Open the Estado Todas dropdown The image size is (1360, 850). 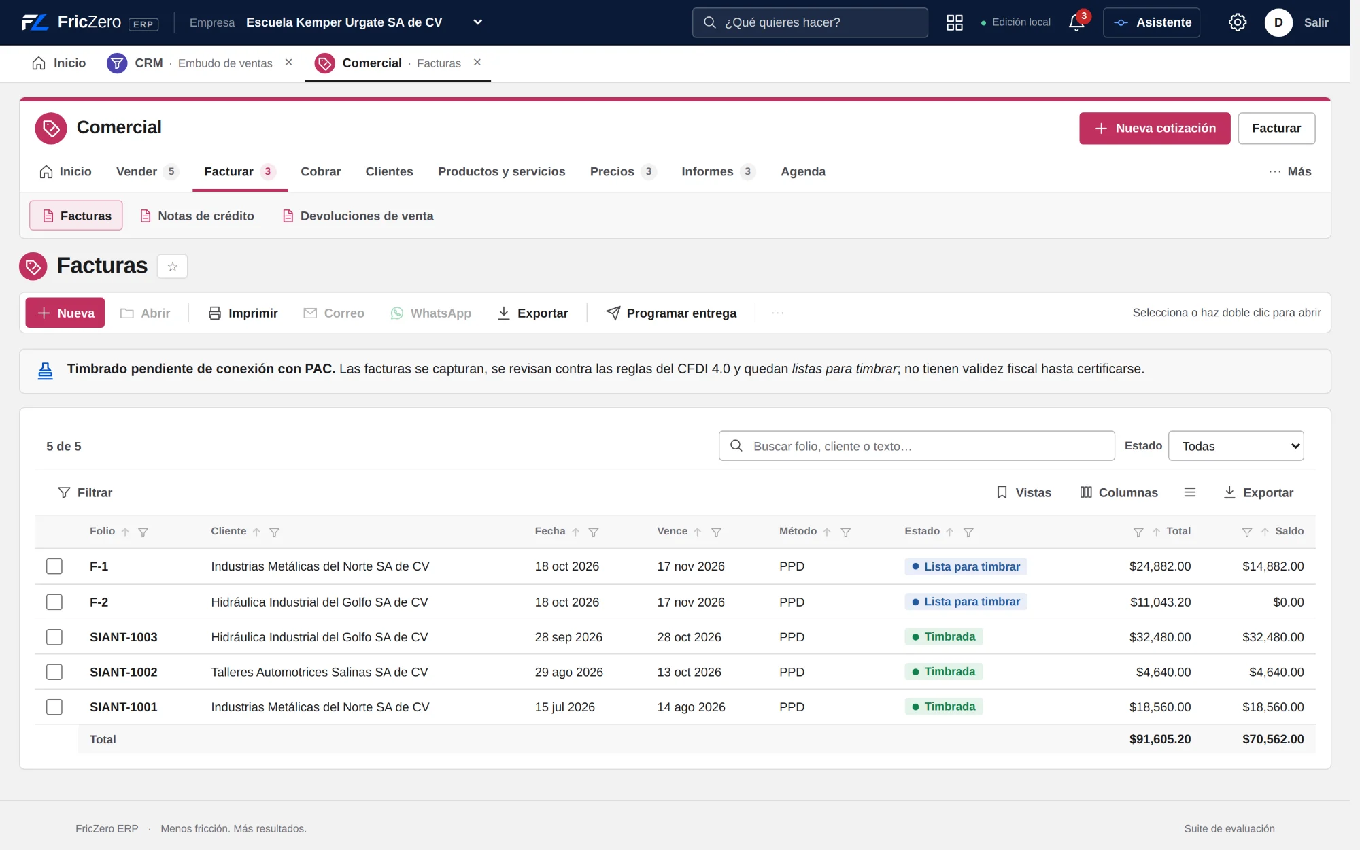coord(1236,446)
